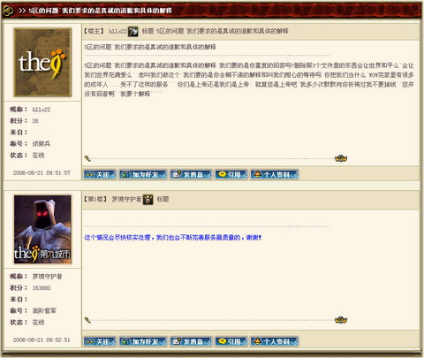Click score value 26
Screen dimensions: 424x358
(35, 121)
